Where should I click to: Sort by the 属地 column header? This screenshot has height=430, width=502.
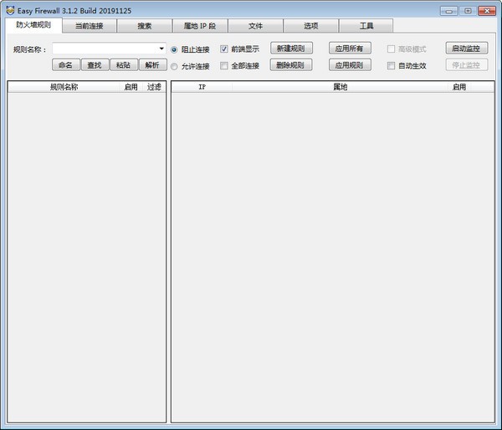click(340, 87)
